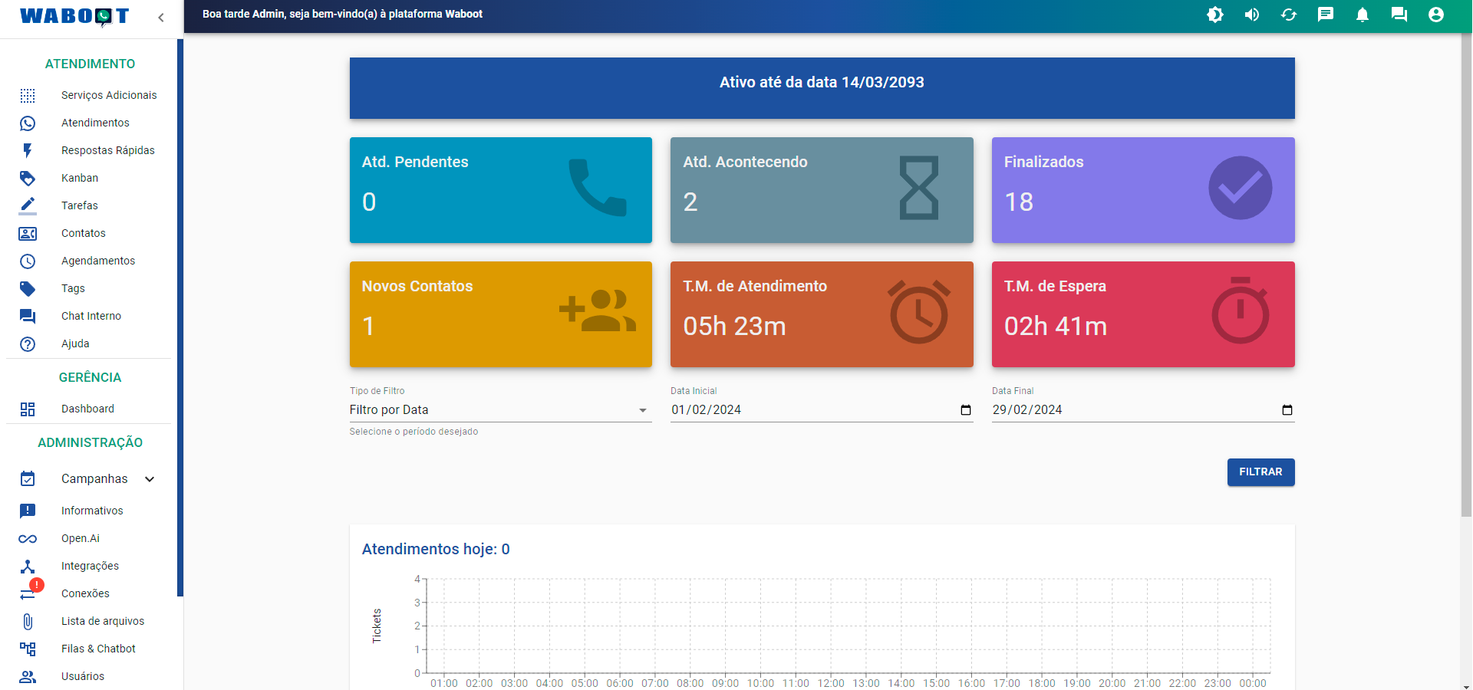Click the Tarefas pencil icon
Screen dimensions: 1473x690
[28, 205]
